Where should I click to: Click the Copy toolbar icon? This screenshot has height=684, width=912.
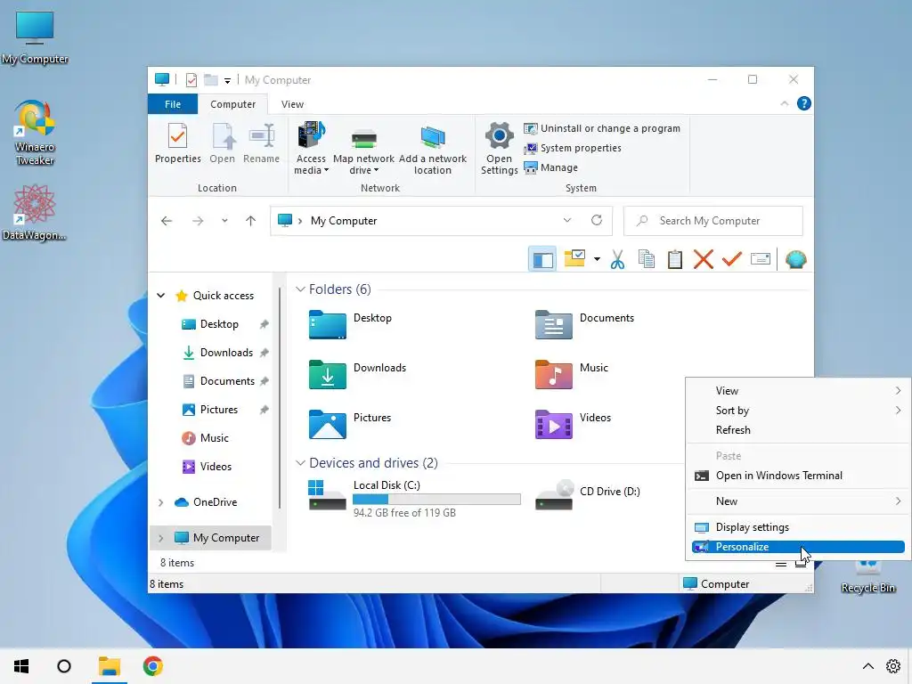tap(647, 259)
